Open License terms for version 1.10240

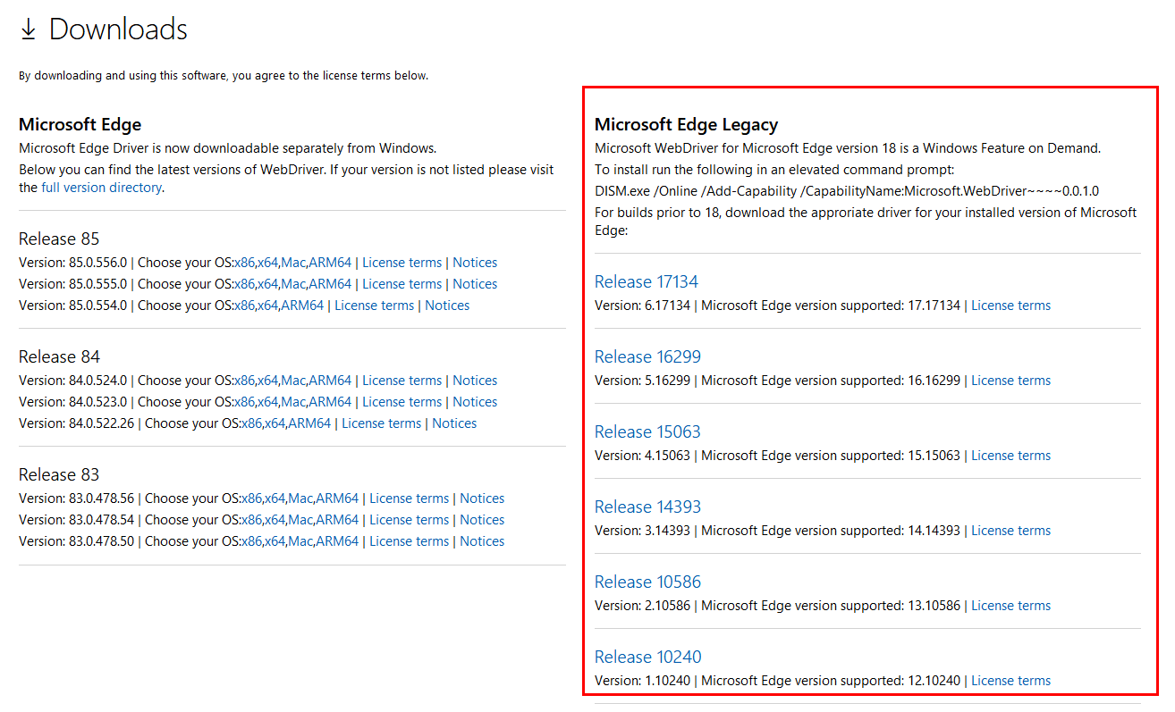(x=1010, y=681)
